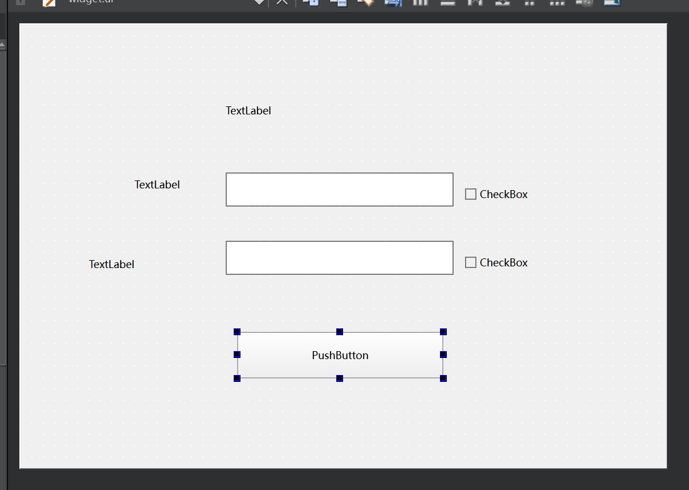Switch to Edit Widgets mode
Screen dimensions: 689x490
pos(311,2)
